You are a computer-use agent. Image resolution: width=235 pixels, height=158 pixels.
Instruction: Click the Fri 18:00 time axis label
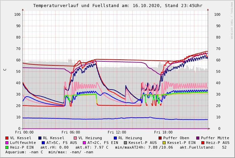pos(163,132)
